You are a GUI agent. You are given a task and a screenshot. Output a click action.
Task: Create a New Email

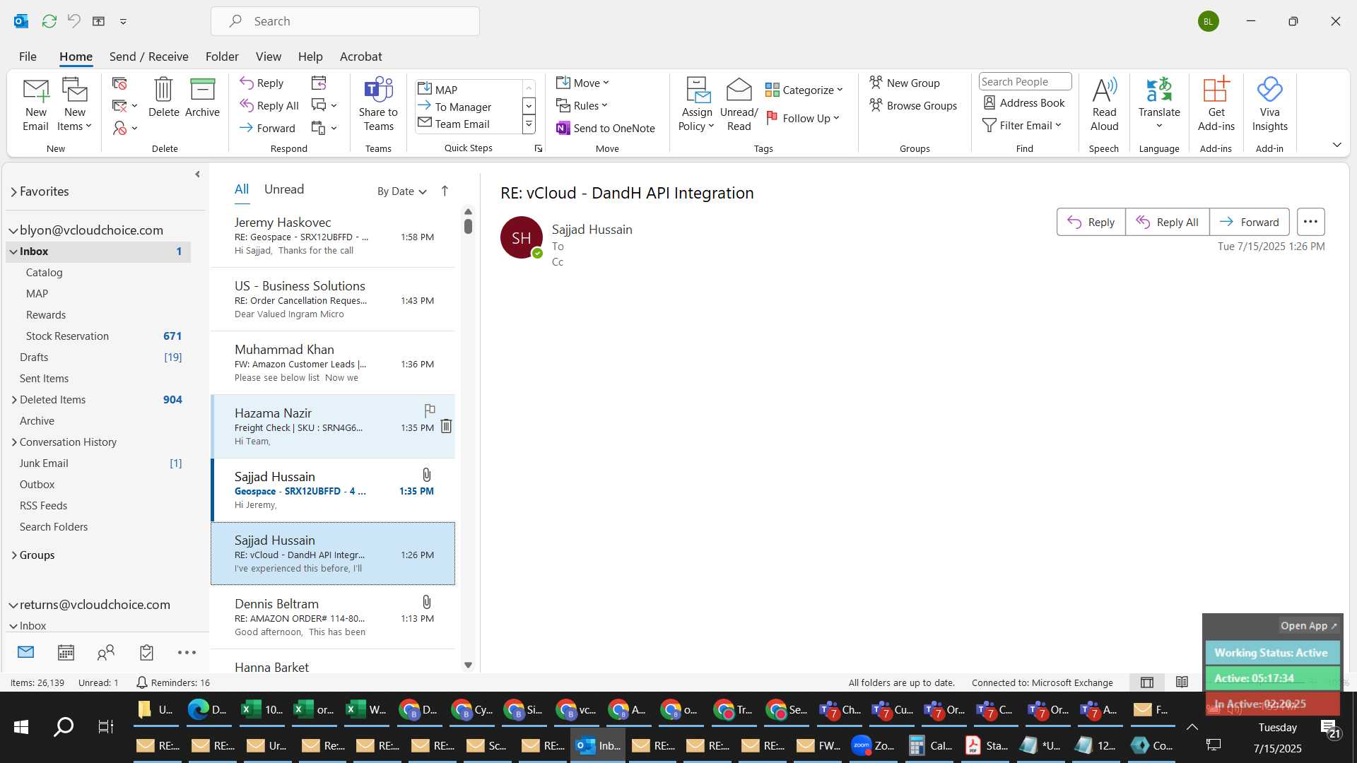click(35, 105)
